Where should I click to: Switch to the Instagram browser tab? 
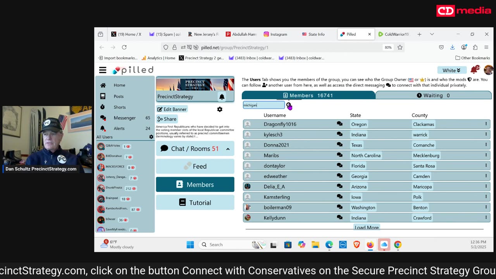point(278,34)
